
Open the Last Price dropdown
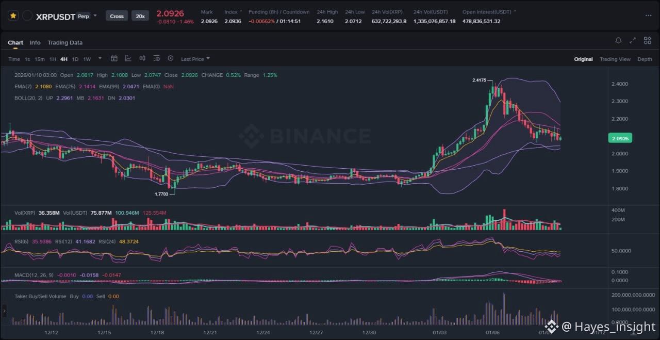[x=195, y=59]
